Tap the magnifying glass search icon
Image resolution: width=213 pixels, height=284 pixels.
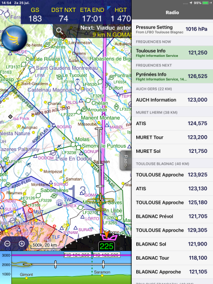pyautogui.click(x=60, y=31)
